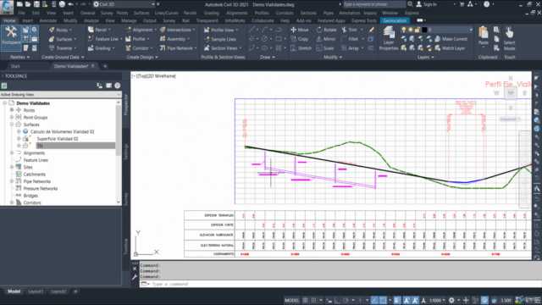The width and height of the screenshot is (542, 305).
Task: Open the layer name dropdown list
Action: 471,30
